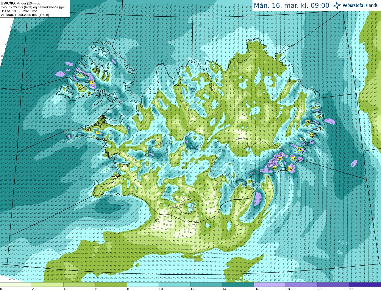
Task: Pick the 0–2 m/s palest legend swatch
Action: pos(16,284)
